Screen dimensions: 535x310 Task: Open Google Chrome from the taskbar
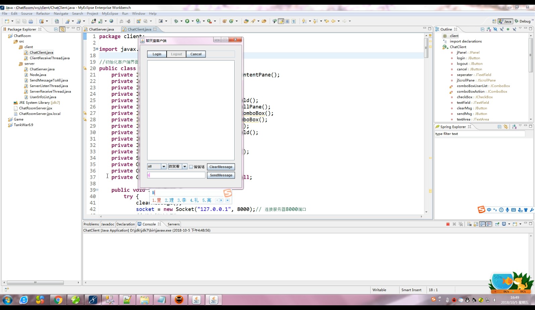pos(58,300)
